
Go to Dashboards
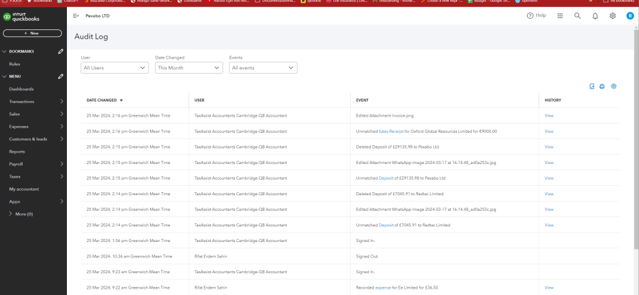21,89
